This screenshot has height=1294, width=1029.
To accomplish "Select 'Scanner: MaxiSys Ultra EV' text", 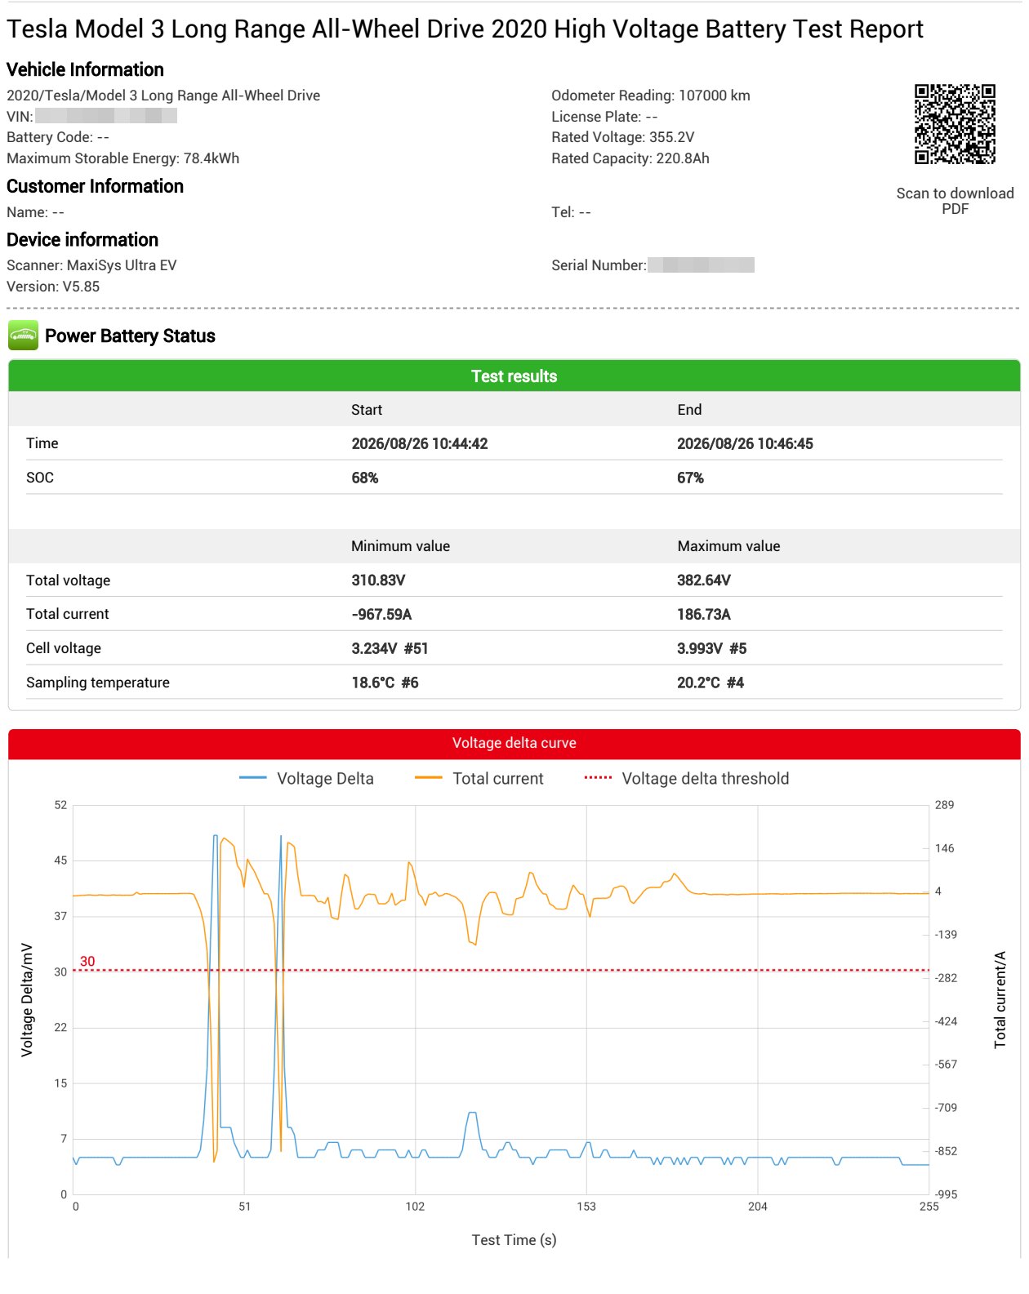I will tap(91, 265).
